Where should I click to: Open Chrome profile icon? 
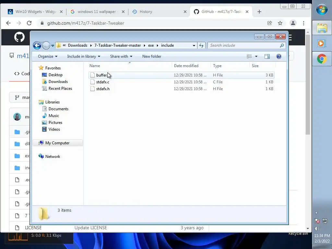click(293, 23)
